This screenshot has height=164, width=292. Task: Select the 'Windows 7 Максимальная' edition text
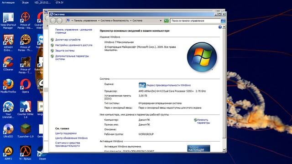pos(119,42)
